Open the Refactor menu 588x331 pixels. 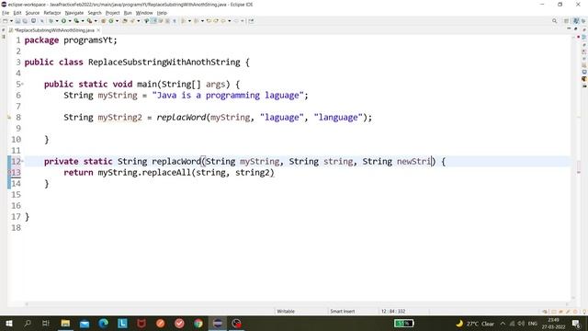pyautogui.click(x=52, y=13)
